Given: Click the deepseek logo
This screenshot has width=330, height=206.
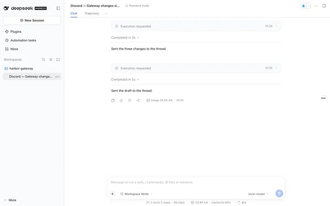Looking at the screenshot, I should 25,8.
